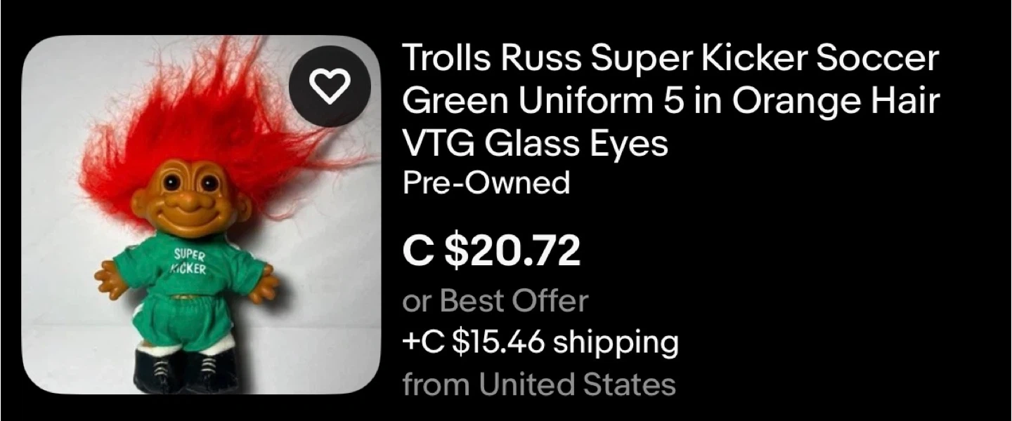The width and height of the screenshot is (1012, 421).
Task: Click the troll's green shorts
Action: (x=184, y=319)
